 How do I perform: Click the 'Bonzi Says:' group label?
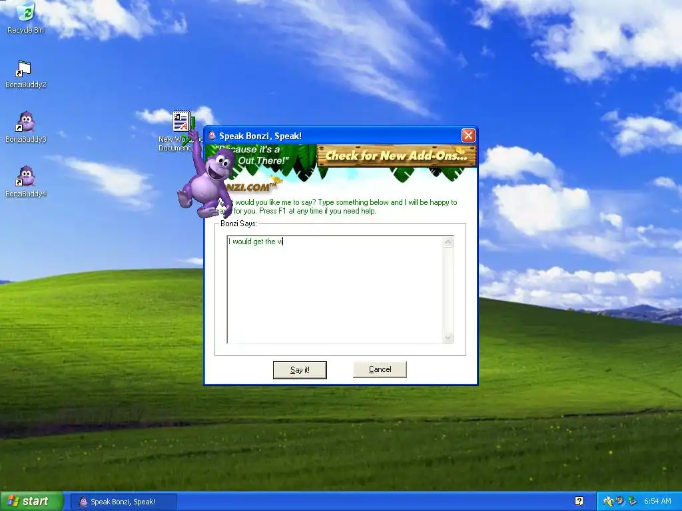tap(238, 224)
